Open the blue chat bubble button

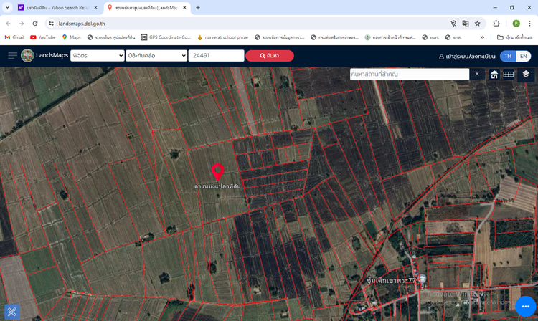point(526,307)
